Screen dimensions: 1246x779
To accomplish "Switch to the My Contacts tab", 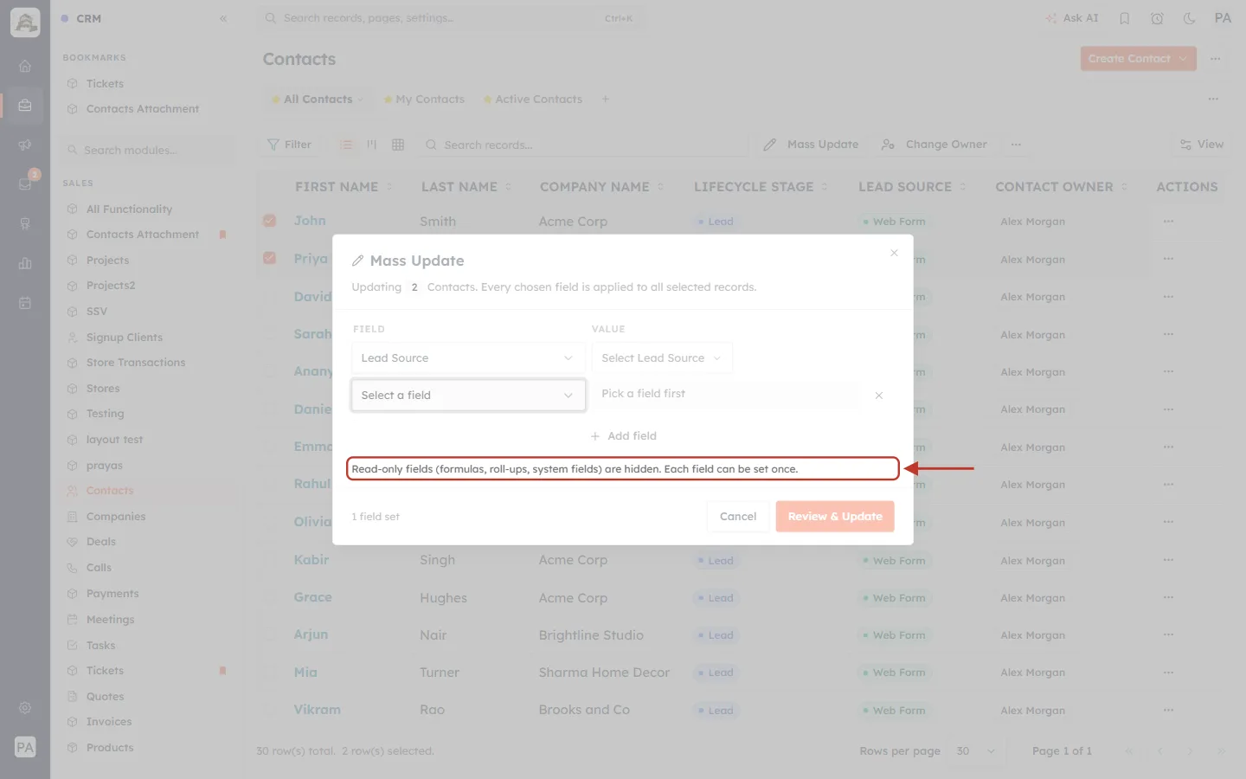I will tap(424, 100).
